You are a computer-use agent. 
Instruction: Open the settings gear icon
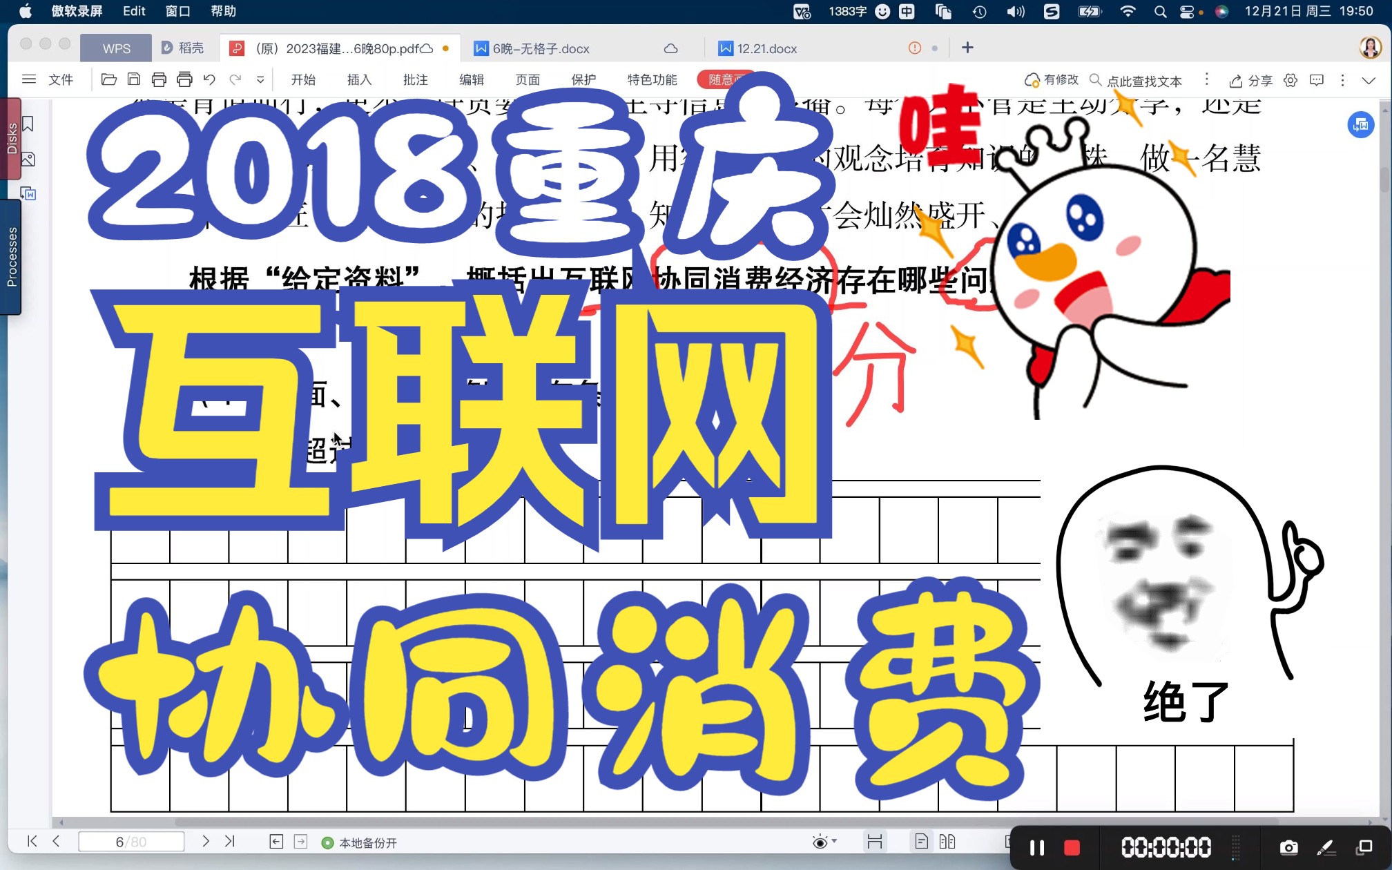[x=1290, y=80]
